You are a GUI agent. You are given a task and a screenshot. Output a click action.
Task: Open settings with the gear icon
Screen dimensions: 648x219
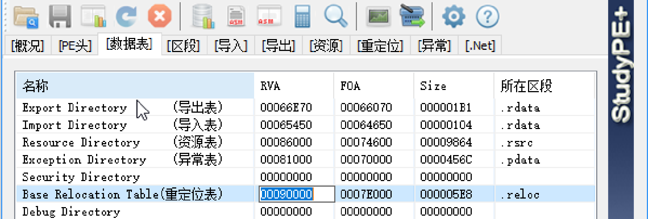453,17
